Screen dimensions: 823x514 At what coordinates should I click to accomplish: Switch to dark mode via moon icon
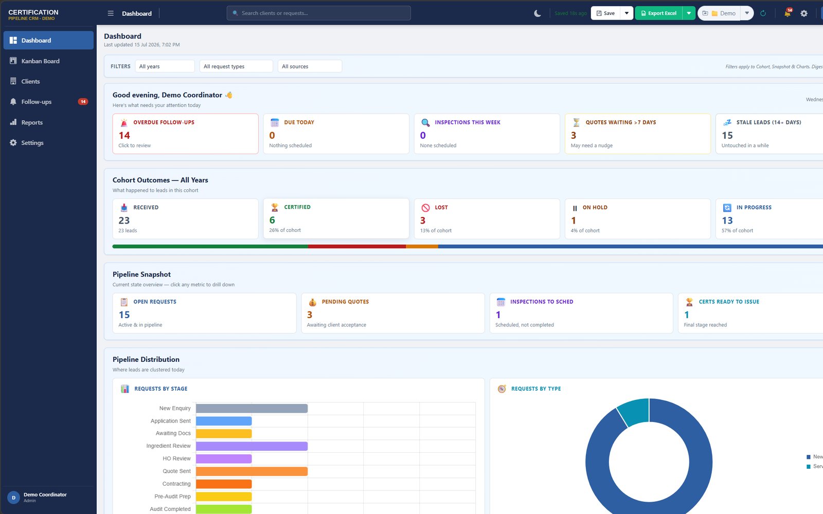click(x=538, y=13)
